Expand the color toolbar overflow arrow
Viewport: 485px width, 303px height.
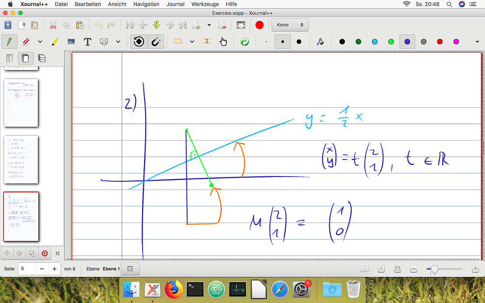[x=477, y=42]
